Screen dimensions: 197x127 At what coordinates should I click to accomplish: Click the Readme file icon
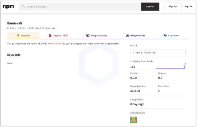18,36
